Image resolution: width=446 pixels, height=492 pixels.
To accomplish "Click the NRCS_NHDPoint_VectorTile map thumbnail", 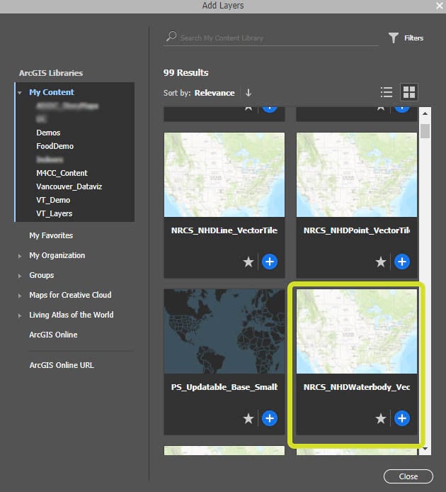I will point(357,174).
